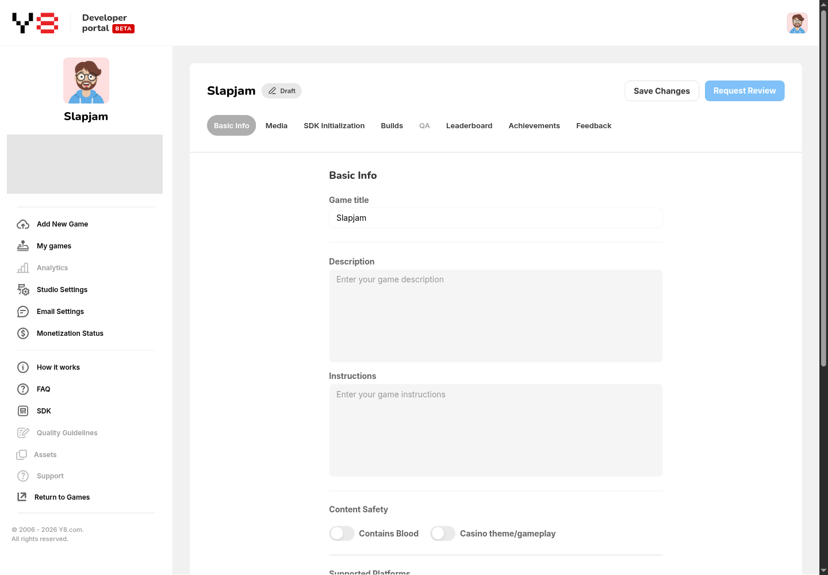
Task: Go to Email Settings link
Action: pos(60,312)
